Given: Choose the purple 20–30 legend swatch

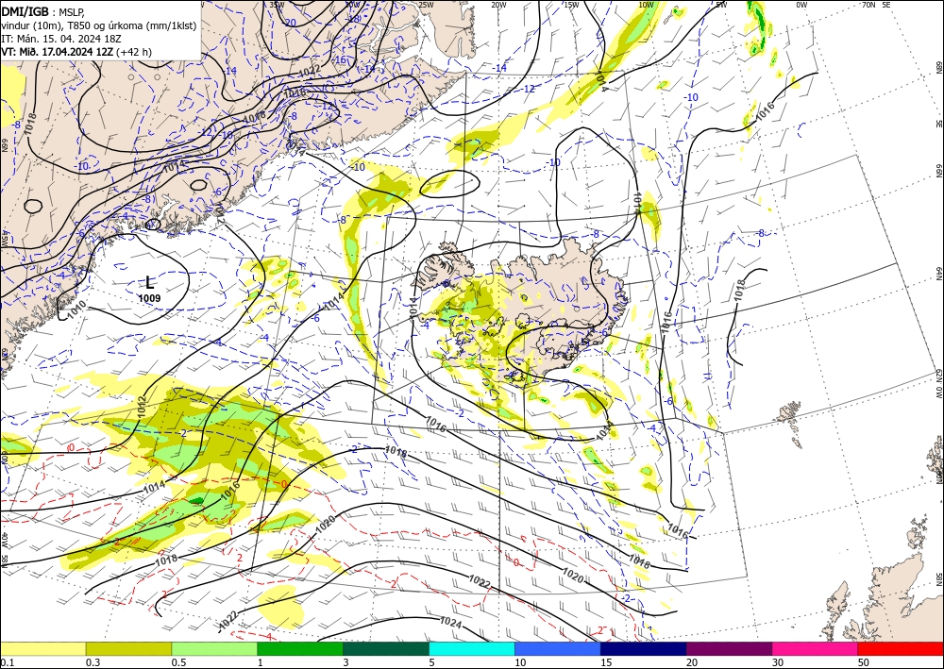Looking at the screenshot, I should point(729,648).
